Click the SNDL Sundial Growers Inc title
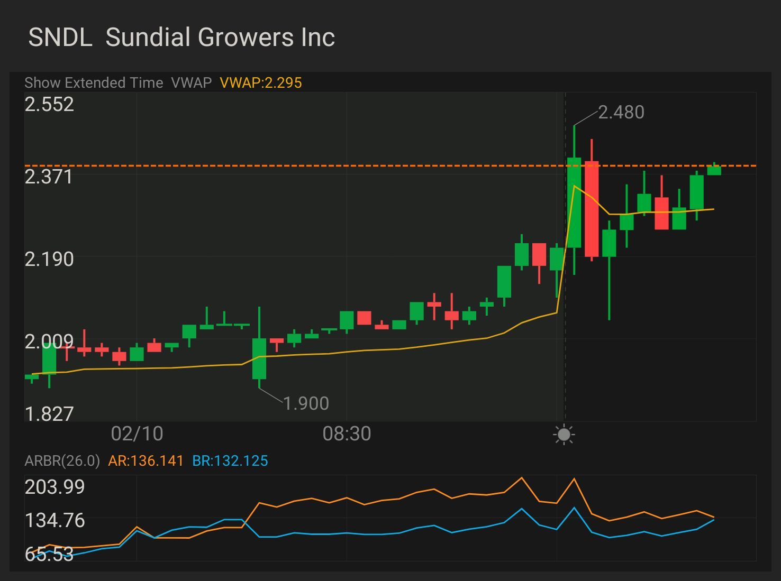 click(x=181, y=38)
